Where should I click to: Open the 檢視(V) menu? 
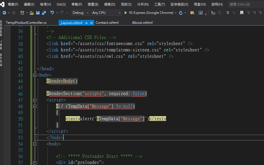tap(45, 4)
